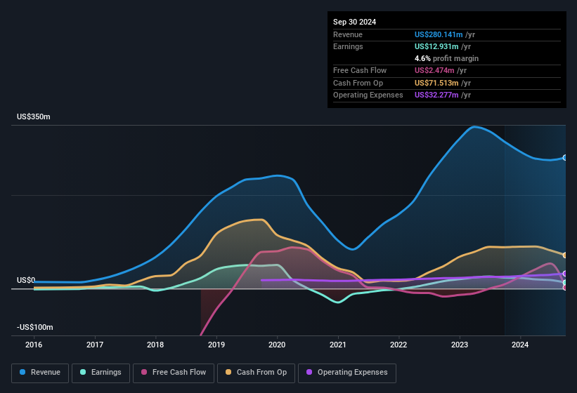This screenshot has width=577, height=393.
Task: Click the 2017 x-axis label
Action: coord(95,345)
